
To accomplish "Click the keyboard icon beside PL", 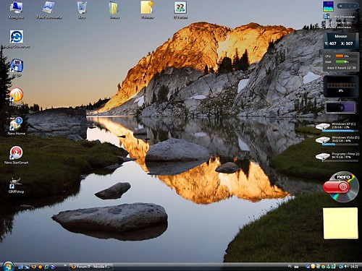I will (x=296, y=267).
